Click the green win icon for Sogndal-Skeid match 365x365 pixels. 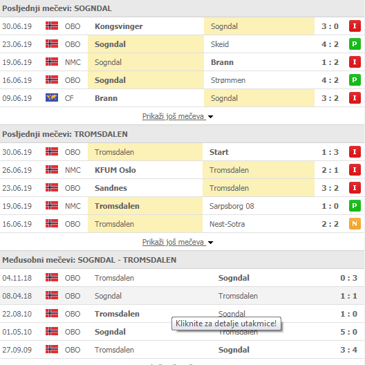[355, 44]
